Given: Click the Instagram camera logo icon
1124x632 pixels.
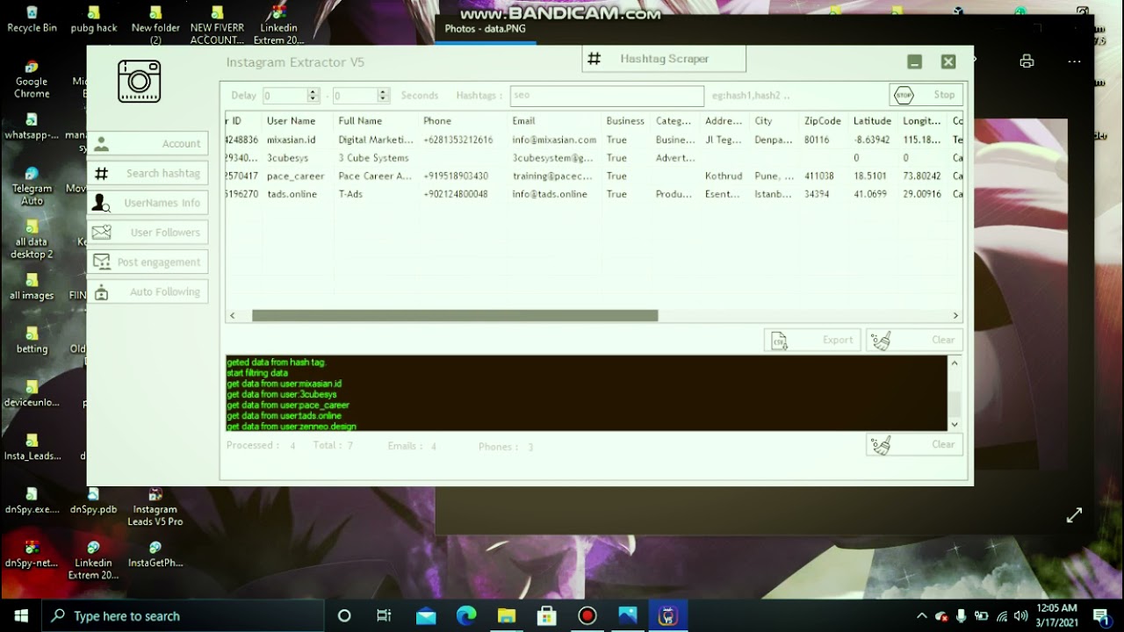Looking at the screenshot, I should pyautogui.click(x=139, y=82).
